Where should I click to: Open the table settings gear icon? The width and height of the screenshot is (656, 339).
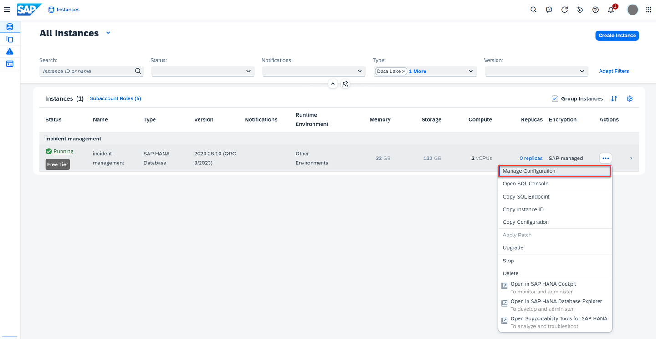[630, 98]
